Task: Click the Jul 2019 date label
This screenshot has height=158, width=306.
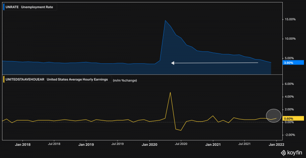Action: (117, 144)
